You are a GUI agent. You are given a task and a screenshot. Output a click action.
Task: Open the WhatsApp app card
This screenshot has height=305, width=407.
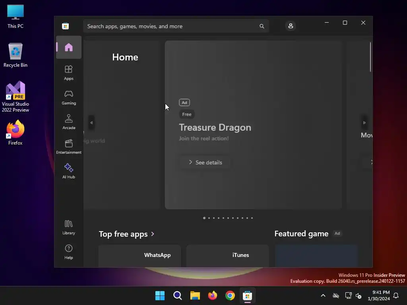(x=140, y=256)
